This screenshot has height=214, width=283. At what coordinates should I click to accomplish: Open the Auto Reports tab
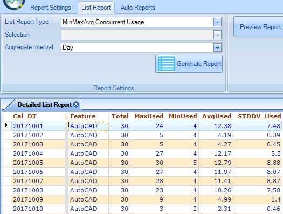[x=137, y=8]
